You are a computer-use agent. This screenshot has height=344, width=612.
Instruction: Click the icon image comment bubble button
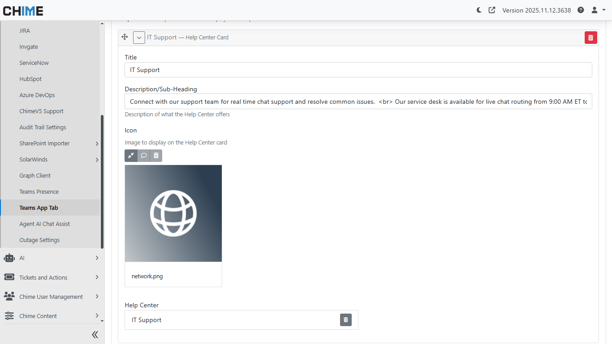tap(143, 156)
